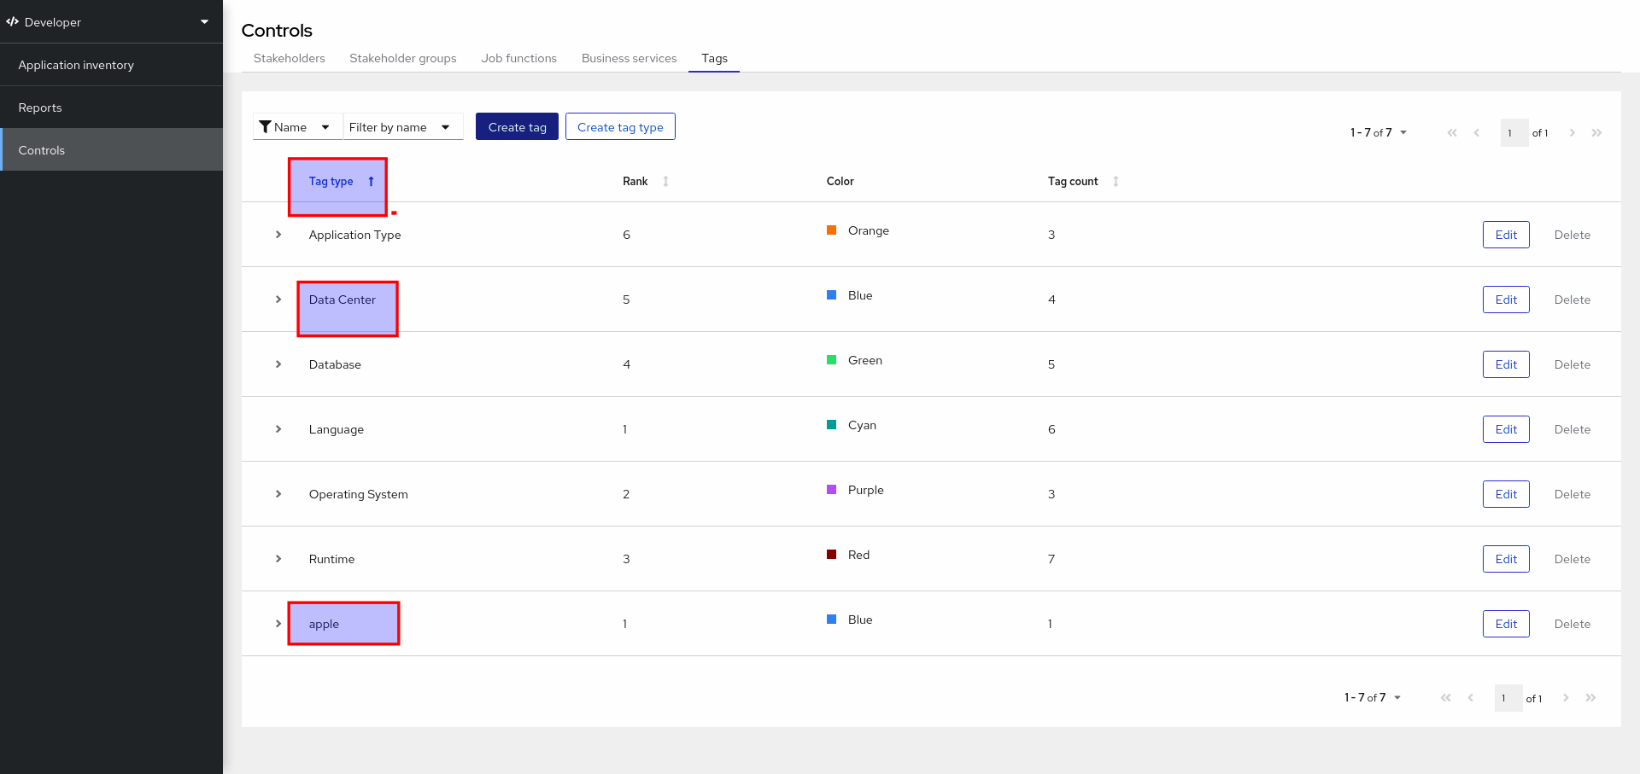Expand the apple tag type row
Viewport: 1640px width, 774px height.
click(x=278, y=624)
